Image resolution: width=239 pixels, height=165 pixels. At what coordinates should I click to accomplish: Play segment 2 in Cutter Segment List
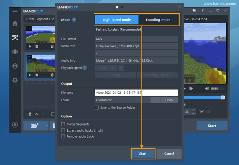pos(30,75)
